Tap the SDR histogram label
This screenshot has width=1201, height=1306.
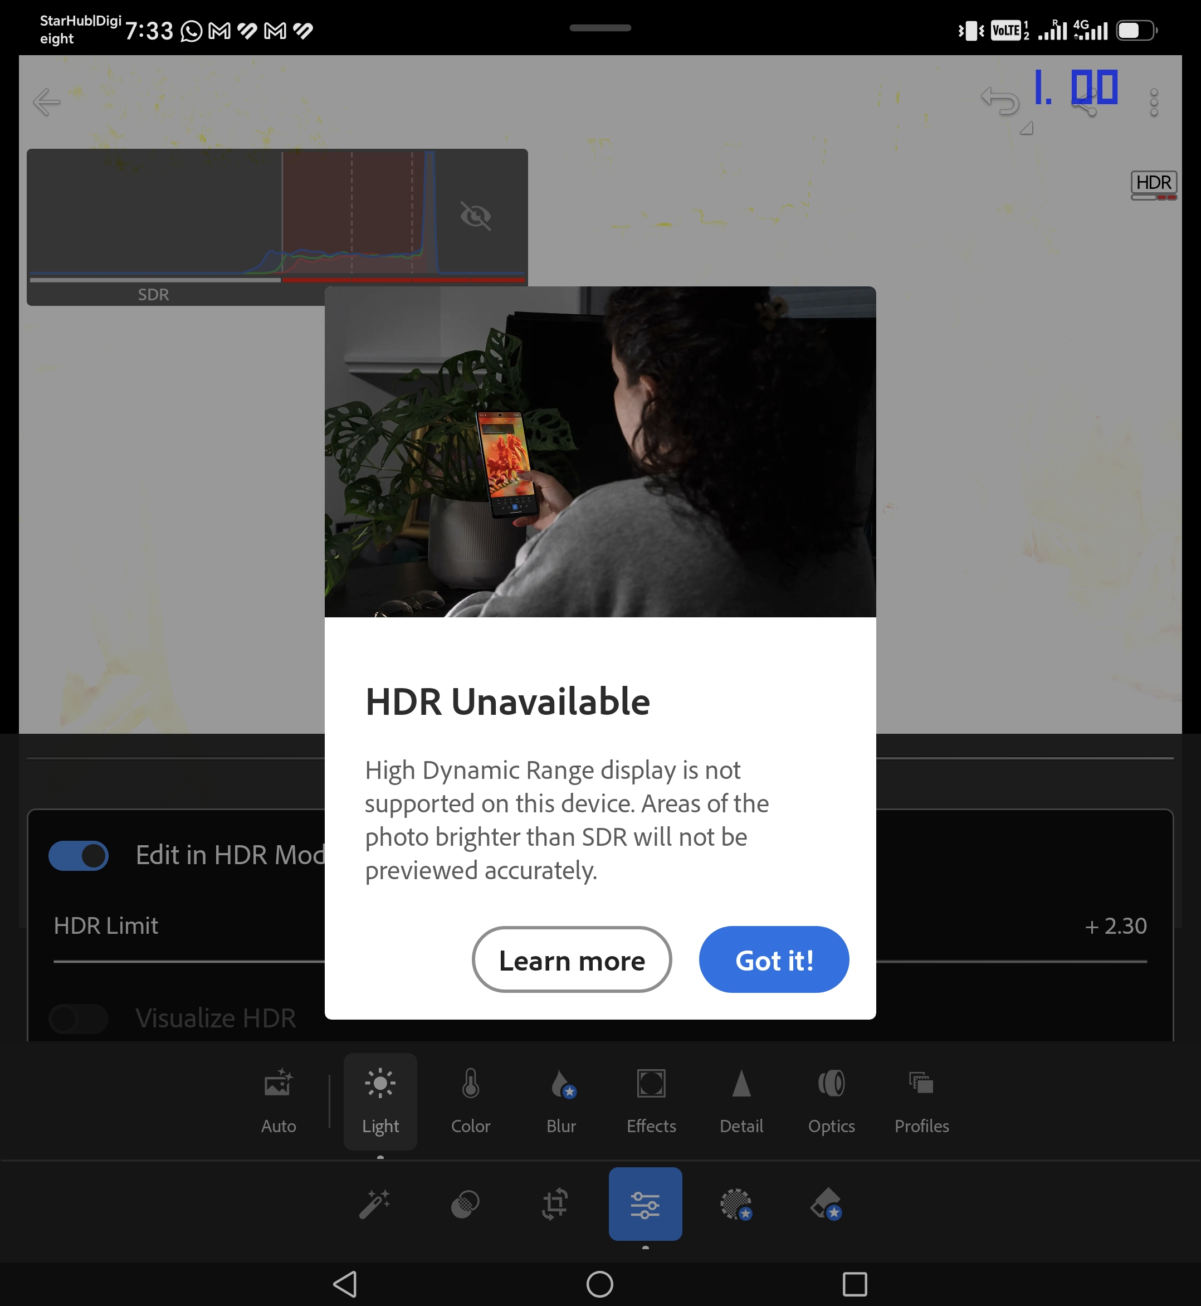click(x=153, y=295)
